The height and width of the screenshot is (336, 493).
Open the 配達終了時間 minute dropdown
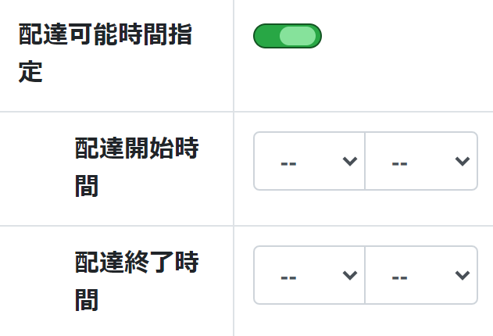click(x=421, y=275)
